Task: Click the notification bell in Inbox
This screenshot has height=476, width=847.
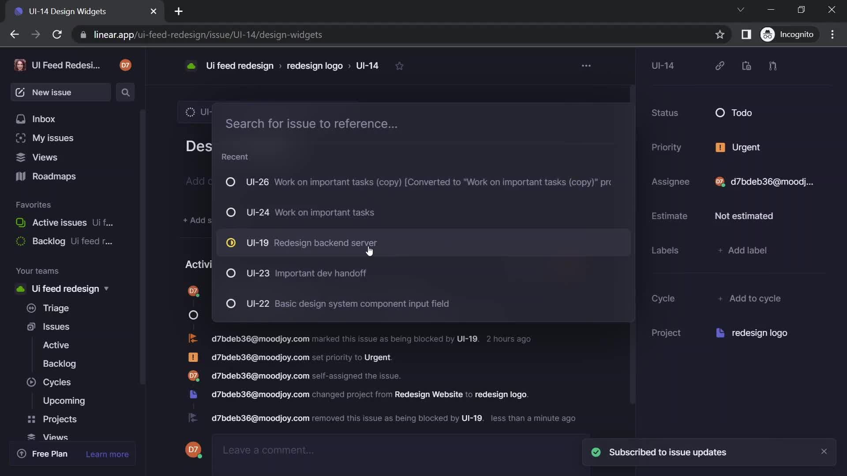Action: coord(43,119)
